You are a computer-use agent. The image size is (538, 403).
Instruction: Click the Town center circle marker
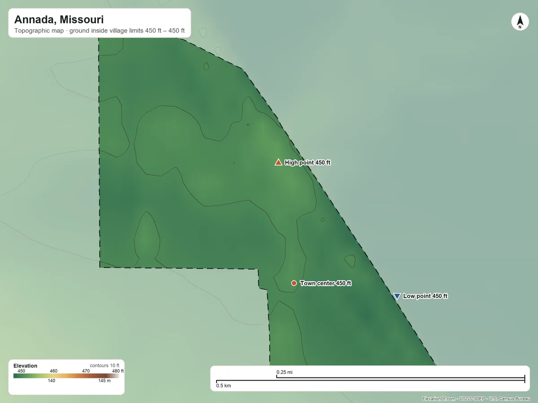tap(294, 283)
